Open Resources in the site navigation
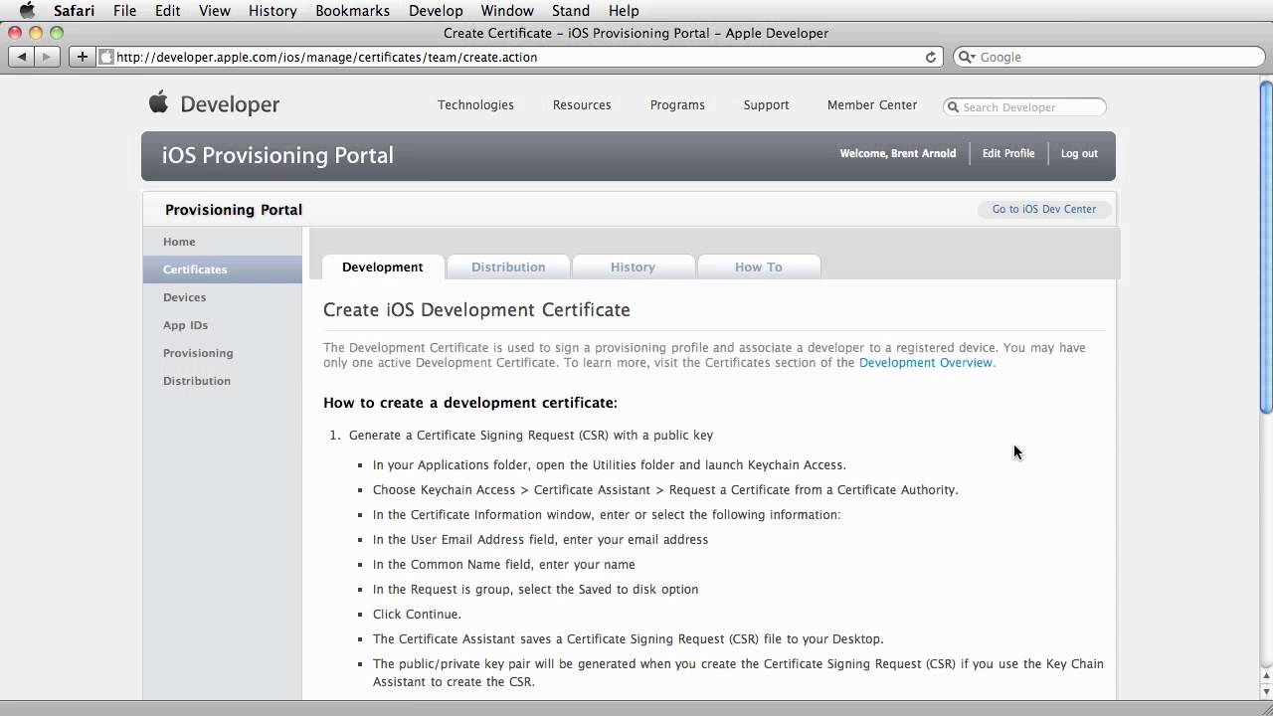1273x716 pixels. (582, 104)
